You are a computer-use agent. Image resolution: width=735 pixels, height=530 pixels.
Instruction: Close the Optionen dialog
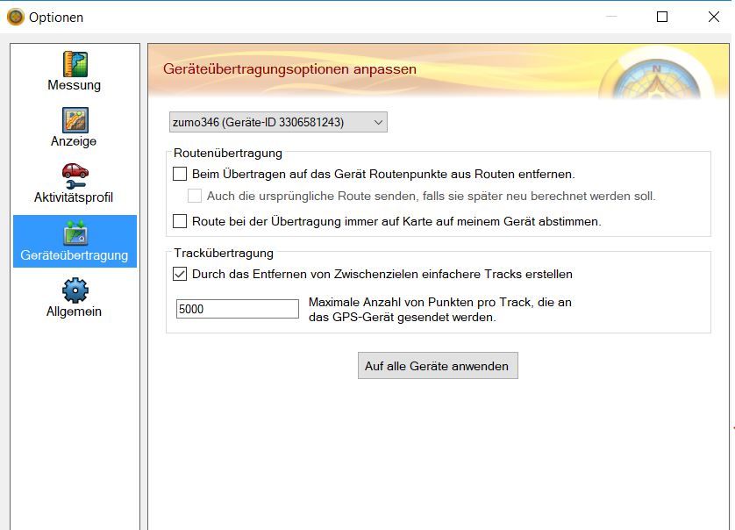click(712, 17)
